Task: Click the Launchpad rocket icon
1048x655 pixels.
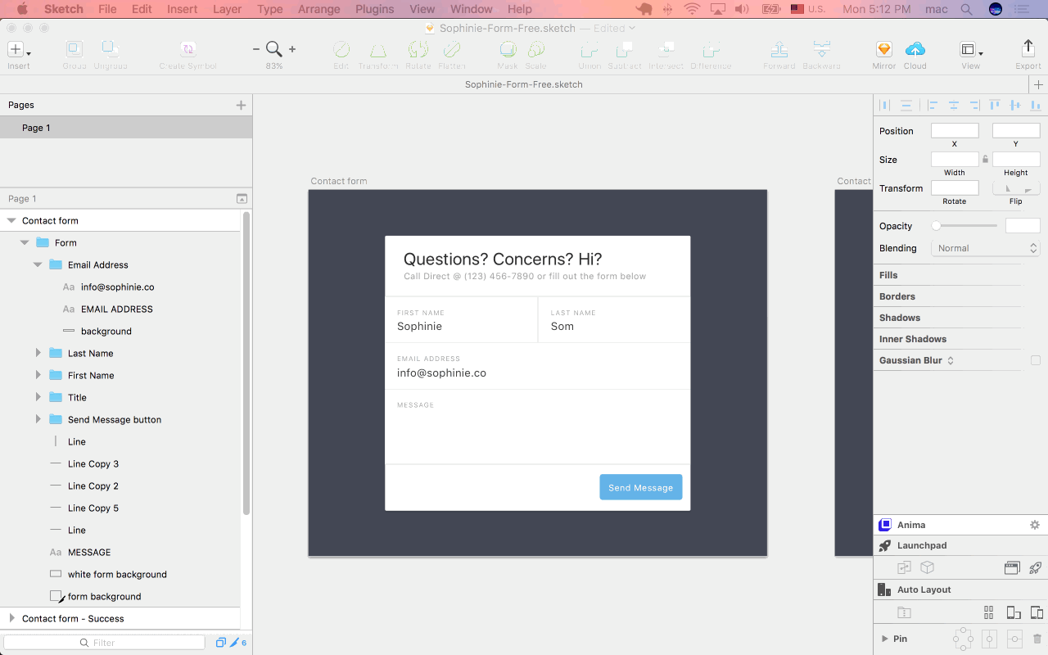Action: click(885, 545)
